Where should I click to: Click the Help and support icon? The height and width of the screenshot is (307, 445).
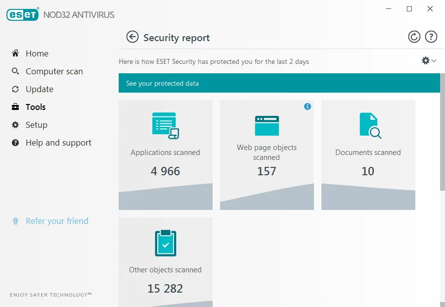tap(15, 142)
